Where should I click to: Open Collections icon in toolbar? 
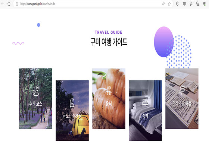(198, 4)
